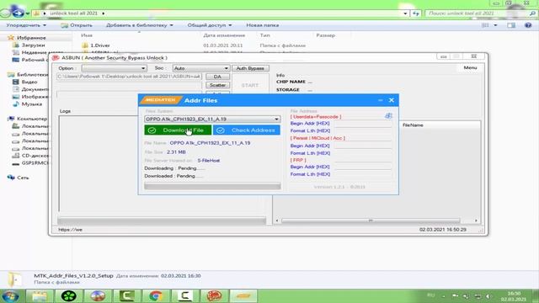Select Музыка library in navigation pane
Viewport: 539px width, 303px height.
coord(32,104)
